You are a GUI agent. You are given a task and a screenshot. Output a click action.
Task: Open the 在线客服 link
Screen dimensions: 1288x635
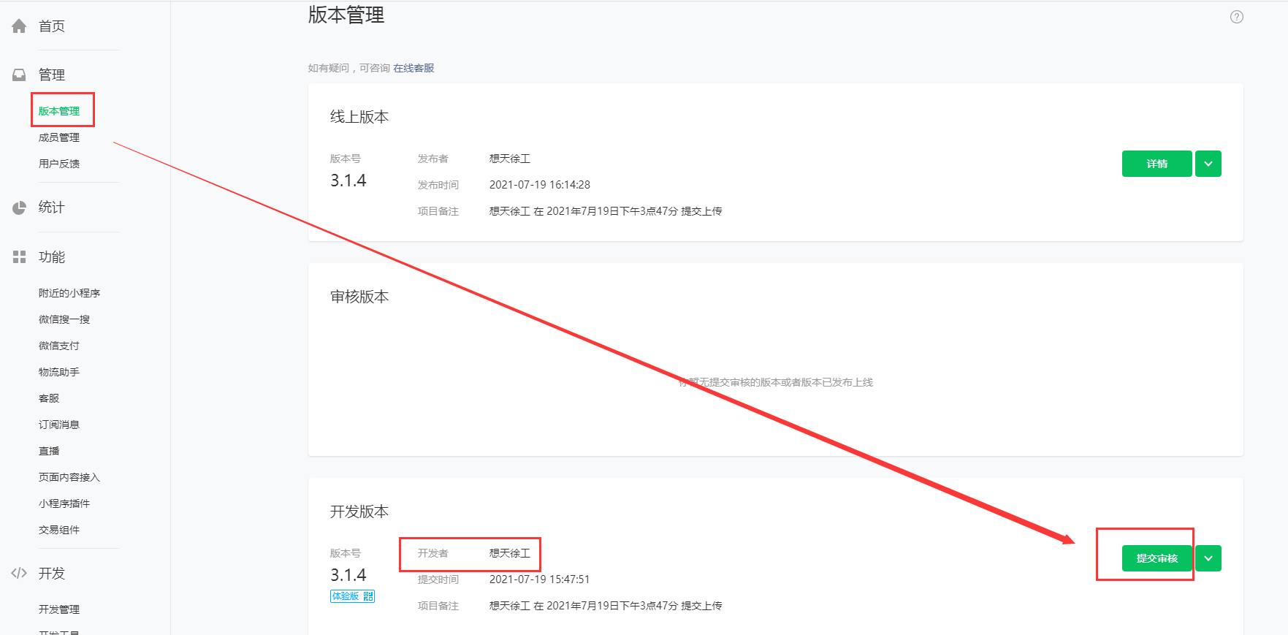(x=414, y=68)
